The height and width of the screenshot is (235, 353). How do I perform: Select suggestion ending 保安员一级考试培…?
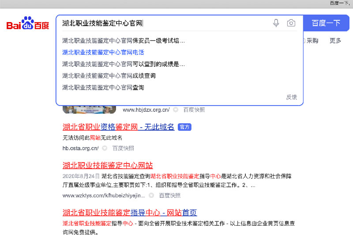pyautogui.click(x=124, y=41)
